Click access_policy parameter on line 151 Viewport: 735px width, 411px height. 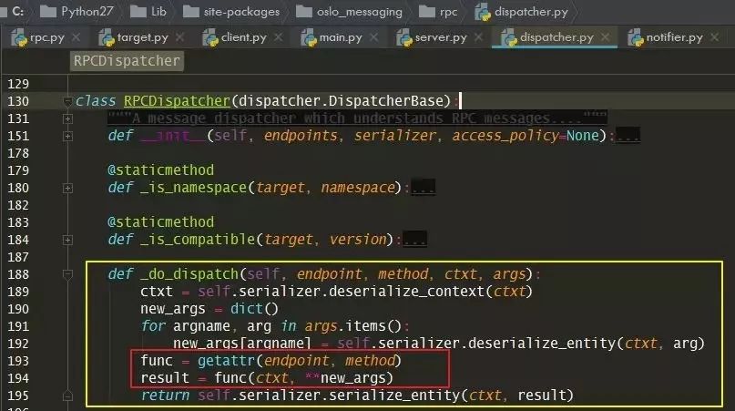[x=505, y=136]
